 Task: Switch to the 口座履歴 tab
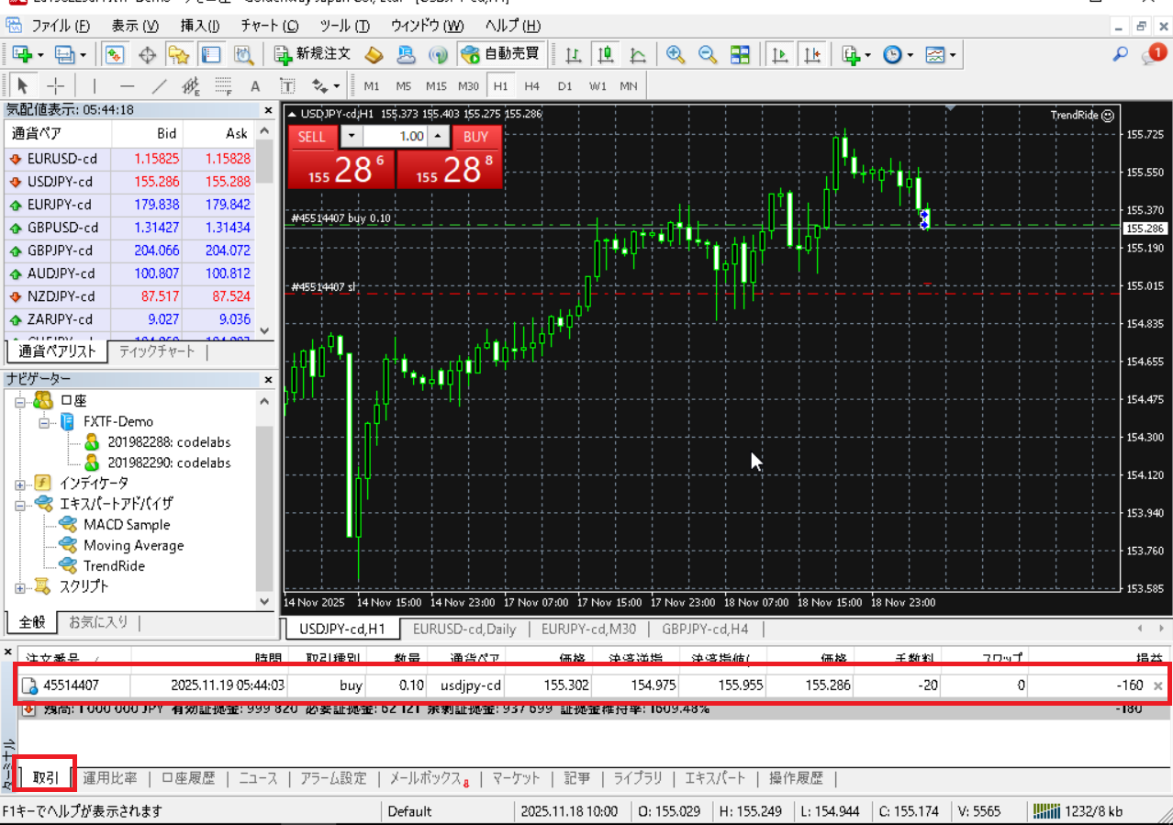(x=188, y=778)
